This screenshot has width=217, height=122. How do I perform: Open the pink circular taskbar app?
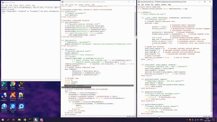41,120
